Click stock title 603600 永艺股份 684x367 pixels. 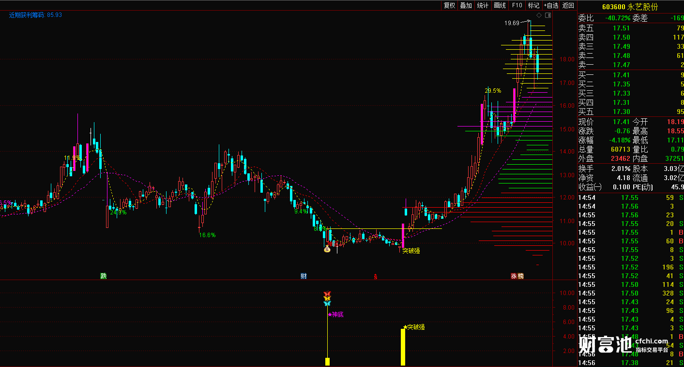tap(629, 7)
